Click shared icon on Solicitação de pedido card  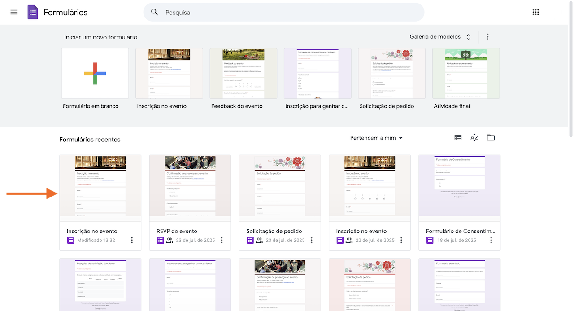click(259, 240)
